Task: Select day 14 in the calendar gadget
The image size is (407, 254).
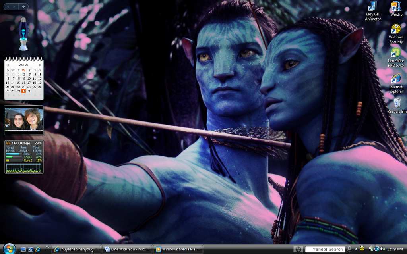Action: pos(13,83)
